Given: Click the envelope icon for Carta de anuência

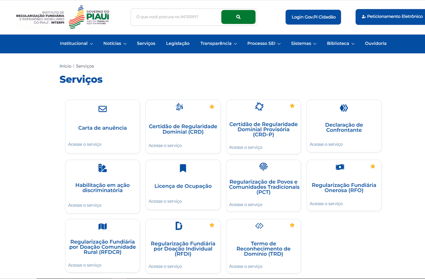Looking at the screenshot, I should pos(102,109).
